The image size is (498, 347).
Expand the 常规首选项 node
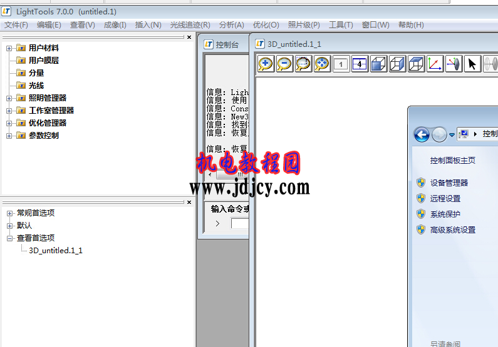pos(9,213)
